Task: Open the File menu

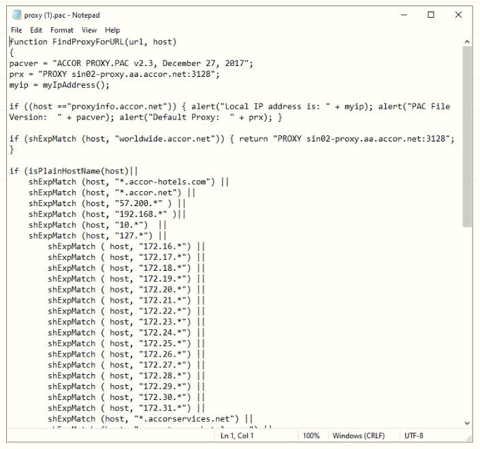Action: click(x=16, y=30)
